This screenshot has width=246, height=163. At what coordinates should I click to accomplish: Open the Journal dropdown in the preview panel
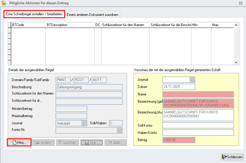[x=192, y=80]
